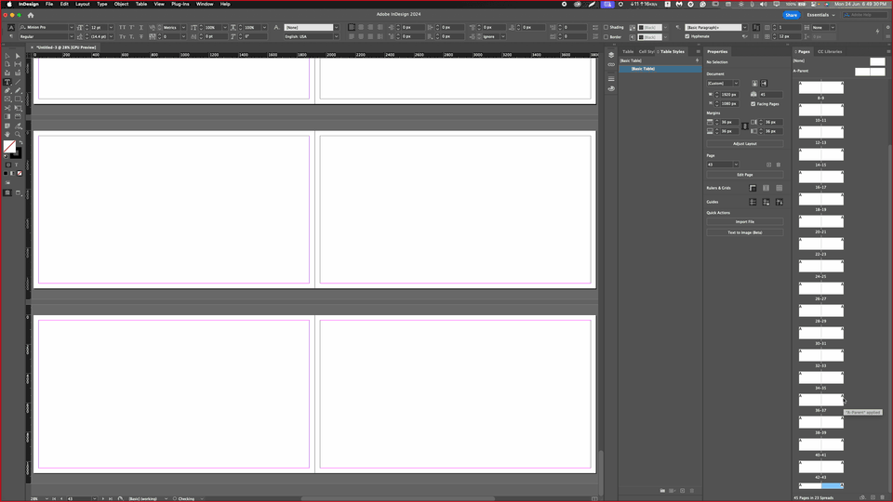Lock guides icon in Guides section
The width and height of the screenshot is (893, 502).
(766, 202)
